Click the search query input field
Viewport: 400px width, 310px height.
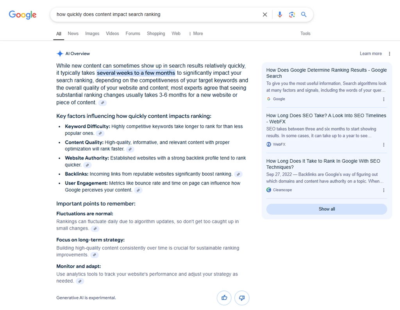(157, 14)
